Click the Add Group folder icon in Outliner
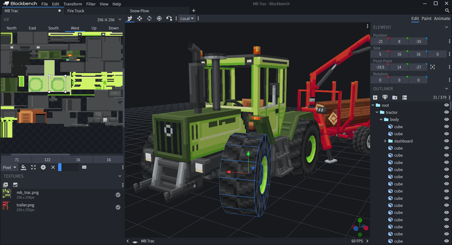The height and width of the screenshot is (245, 452). 395,98
